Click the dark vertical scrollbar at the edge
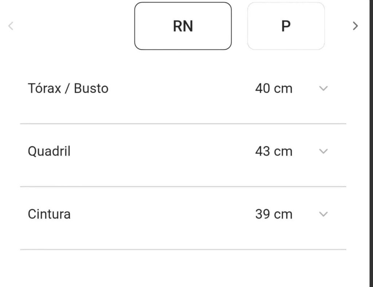This screenshot has width=373, height=287. click(371, 143)
